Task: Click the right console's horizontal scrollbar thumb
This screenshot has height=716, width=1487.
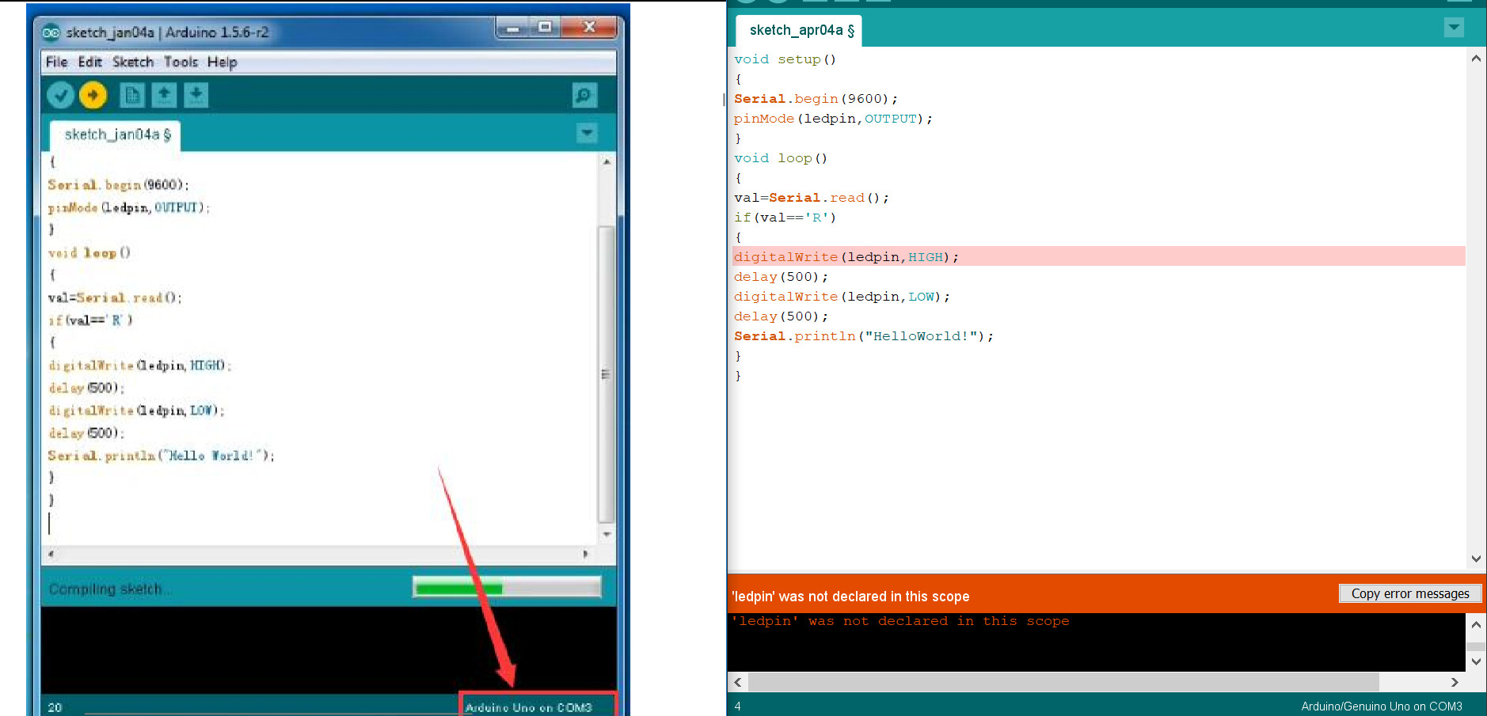Action: 1063,682
